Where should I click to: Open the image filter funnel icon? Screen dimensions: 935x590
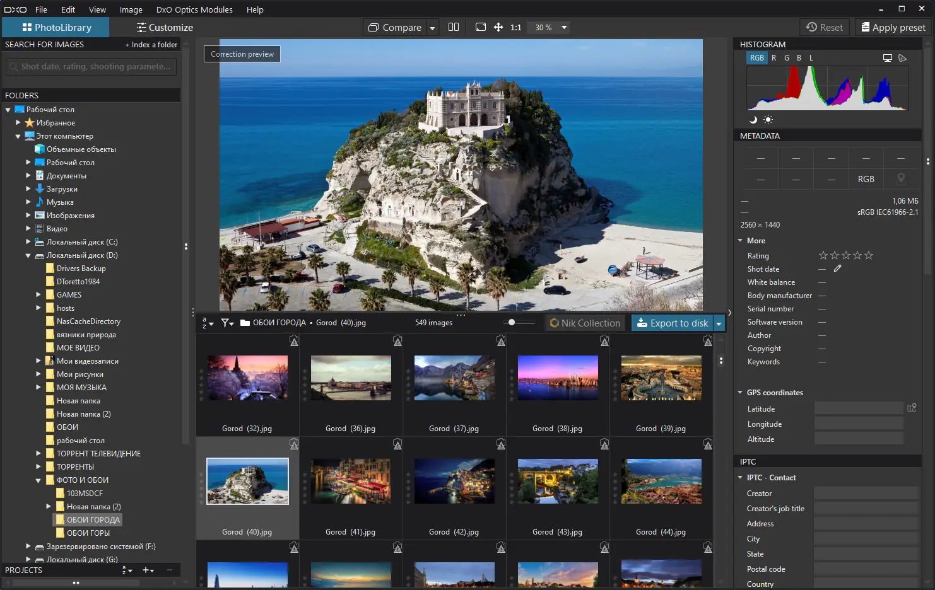pos(226,323)
